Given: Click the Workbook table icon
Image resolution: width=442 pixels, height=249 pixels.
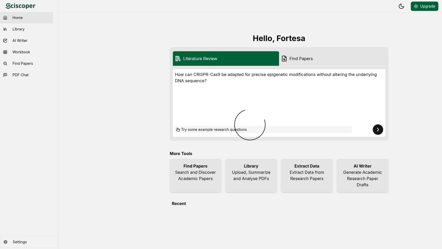Looking at the screenshot, I should [5, 52].
